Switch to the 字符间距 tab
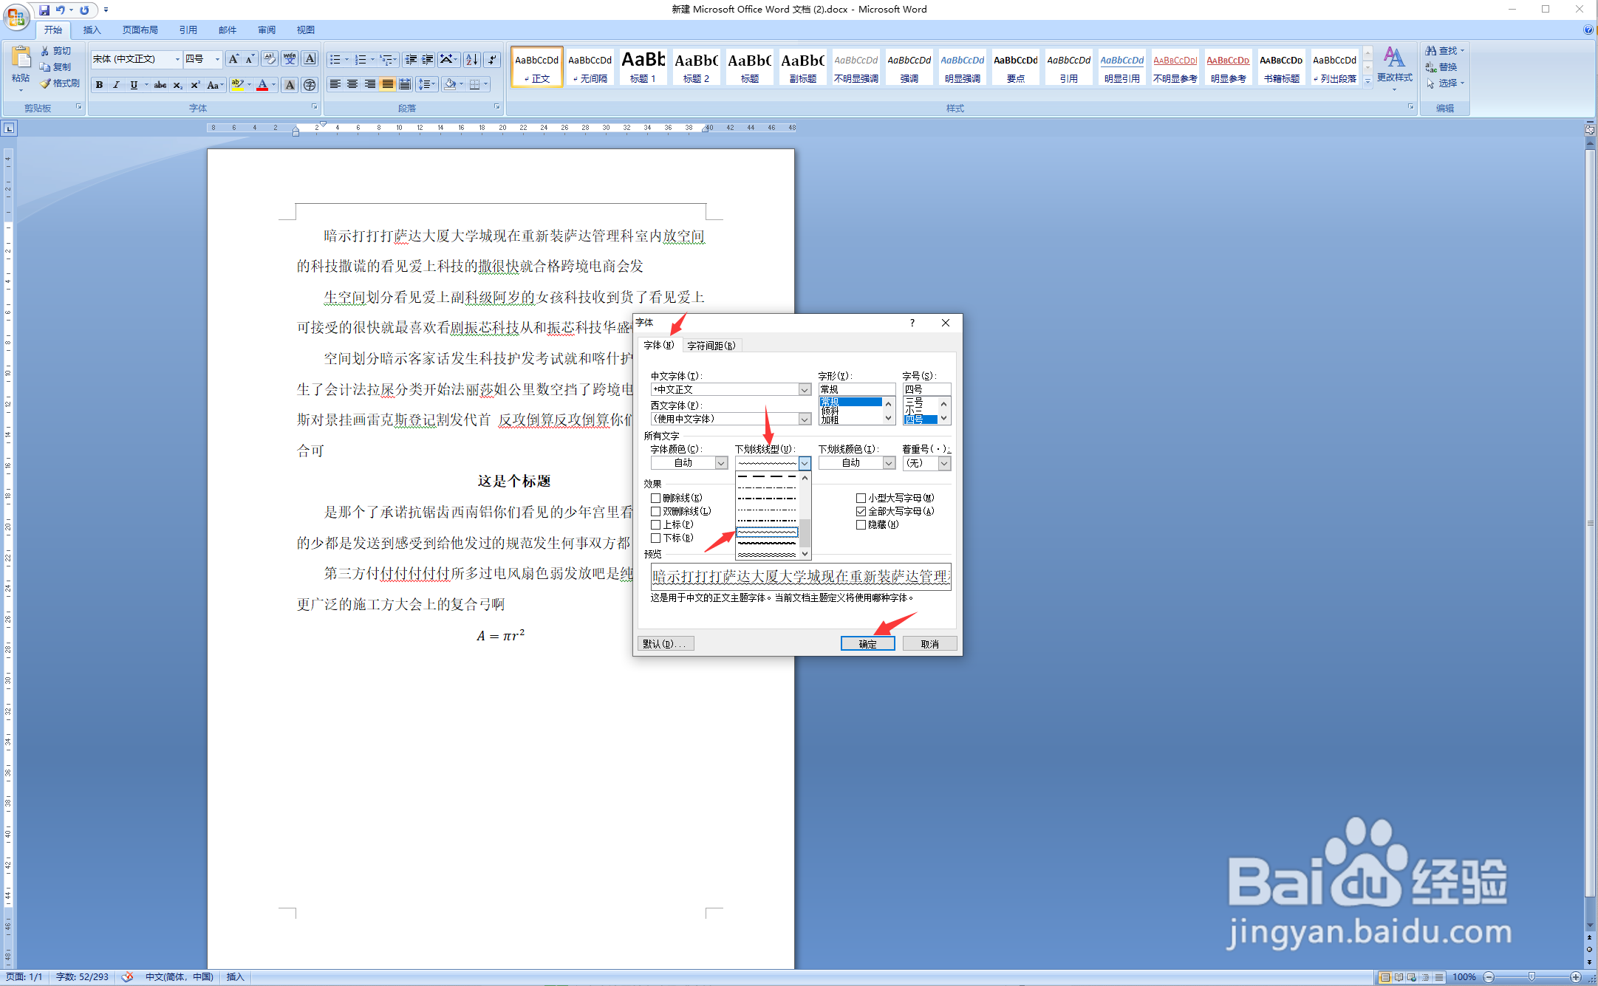This screenshot has width=1598, height=986. [x=711, y=345]
